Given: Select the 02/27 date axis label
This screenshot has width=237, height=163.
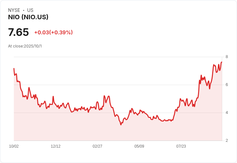Looking at the screenshot, I should click(98, 146).
